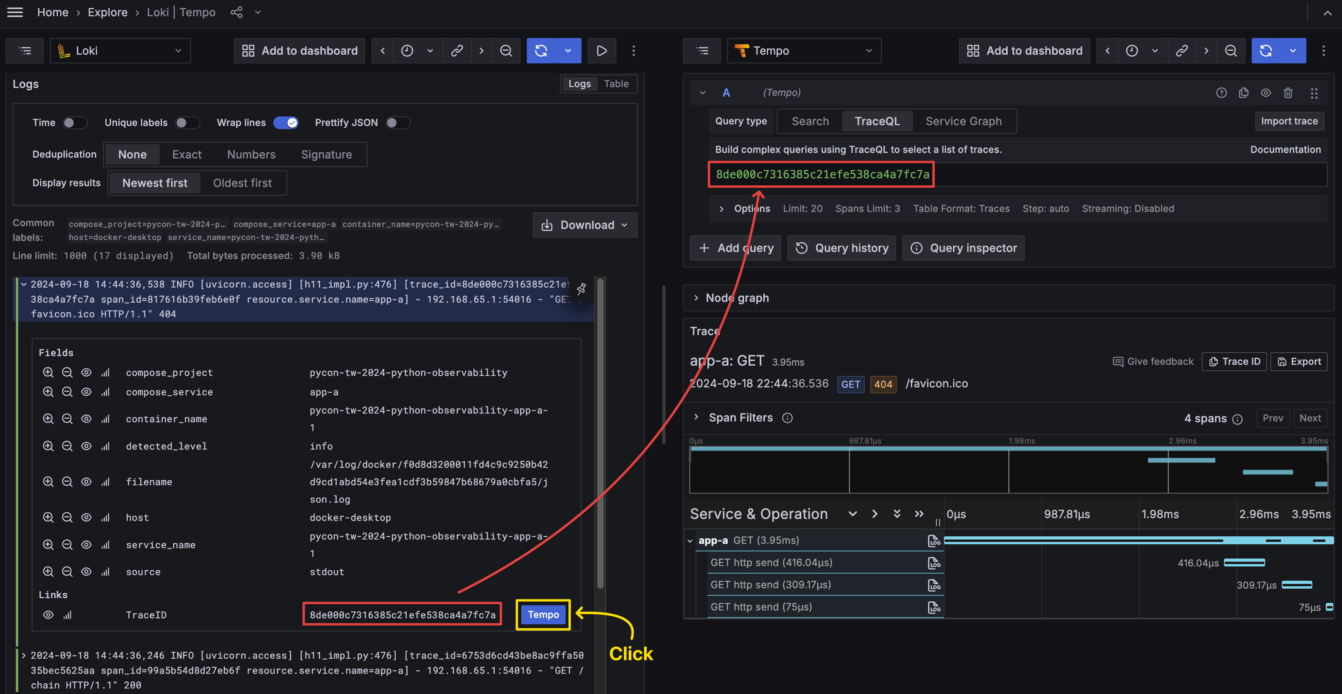
Task: Zoom in filter for compose_project field
Action: click(48, 372)
